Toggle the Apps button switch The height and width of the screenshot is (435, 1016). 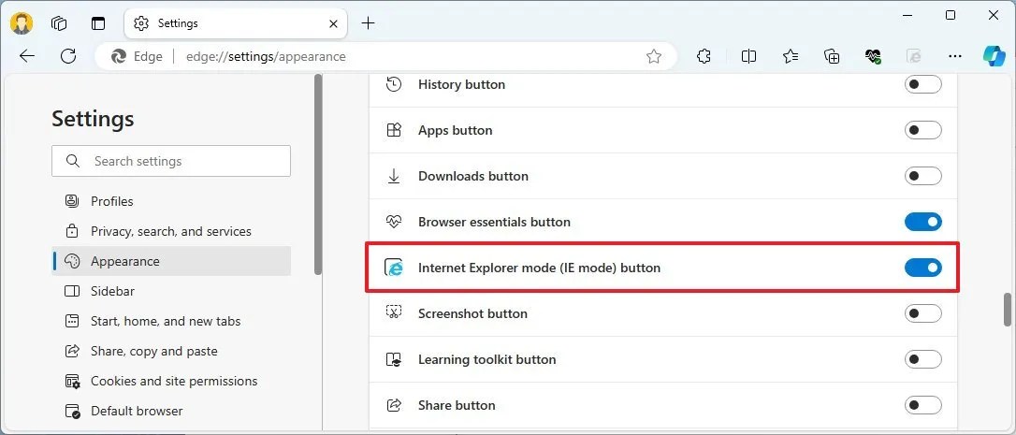point(922,130)
